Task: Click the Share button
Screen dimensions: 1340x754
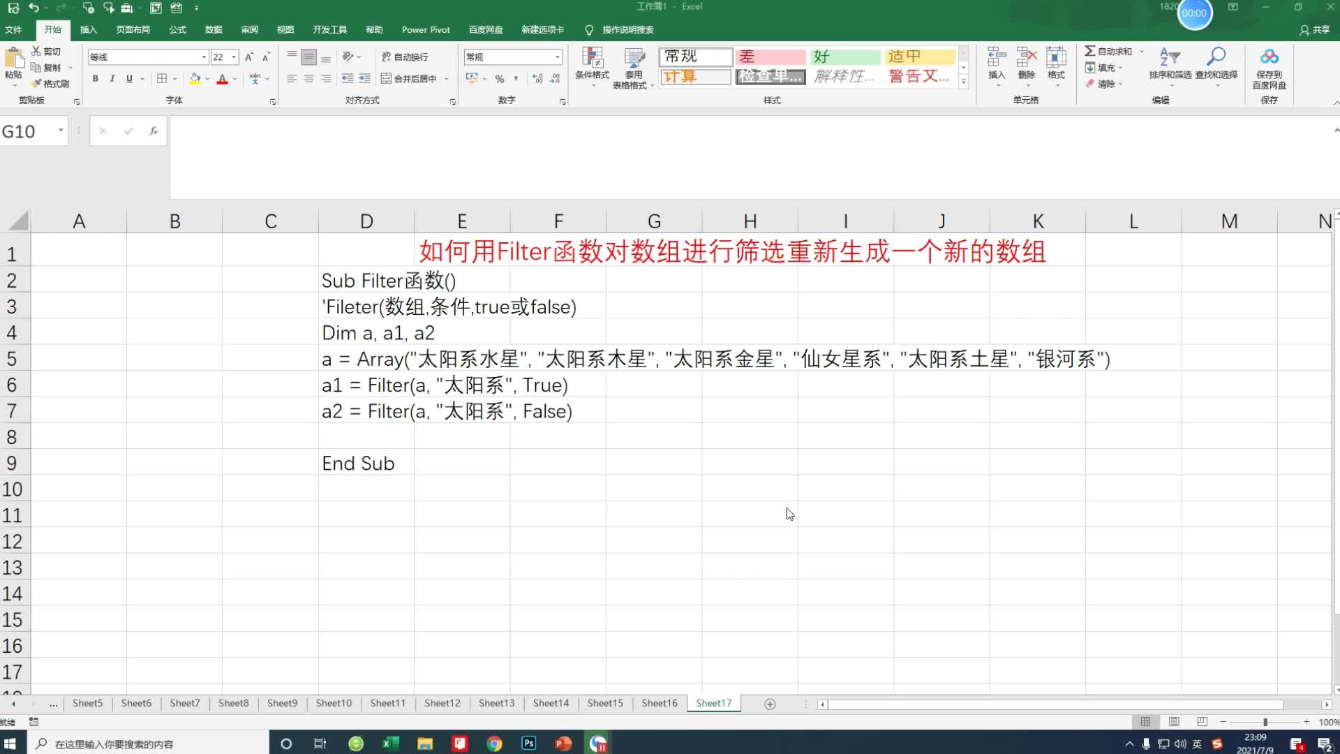Action: point(1315,29)
